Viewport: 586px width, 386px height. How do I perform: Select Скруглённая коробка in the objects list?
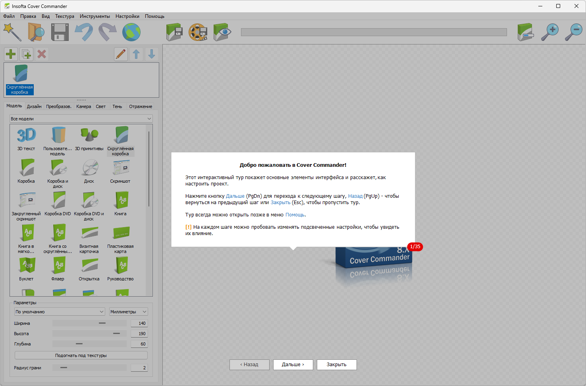[20, 80]
